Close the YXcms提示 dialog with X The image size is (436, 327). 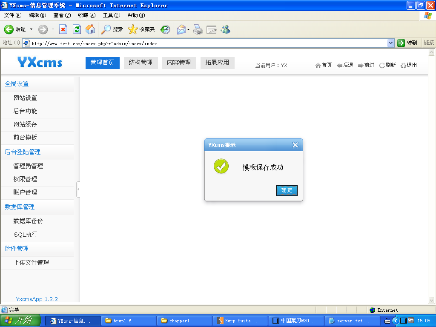(x=295, y=145)
